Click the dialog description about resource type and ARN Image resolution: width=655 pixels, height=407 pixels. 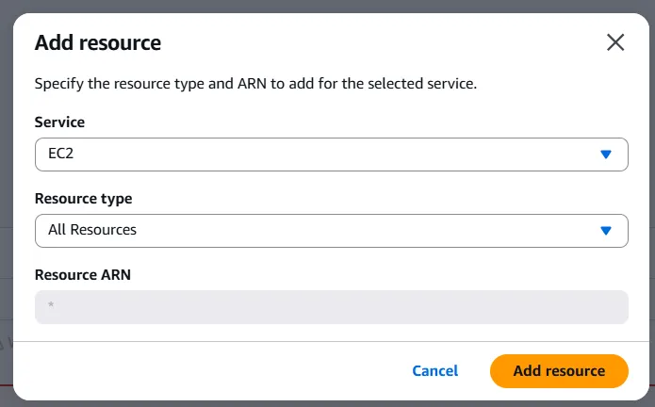(255, 83)
